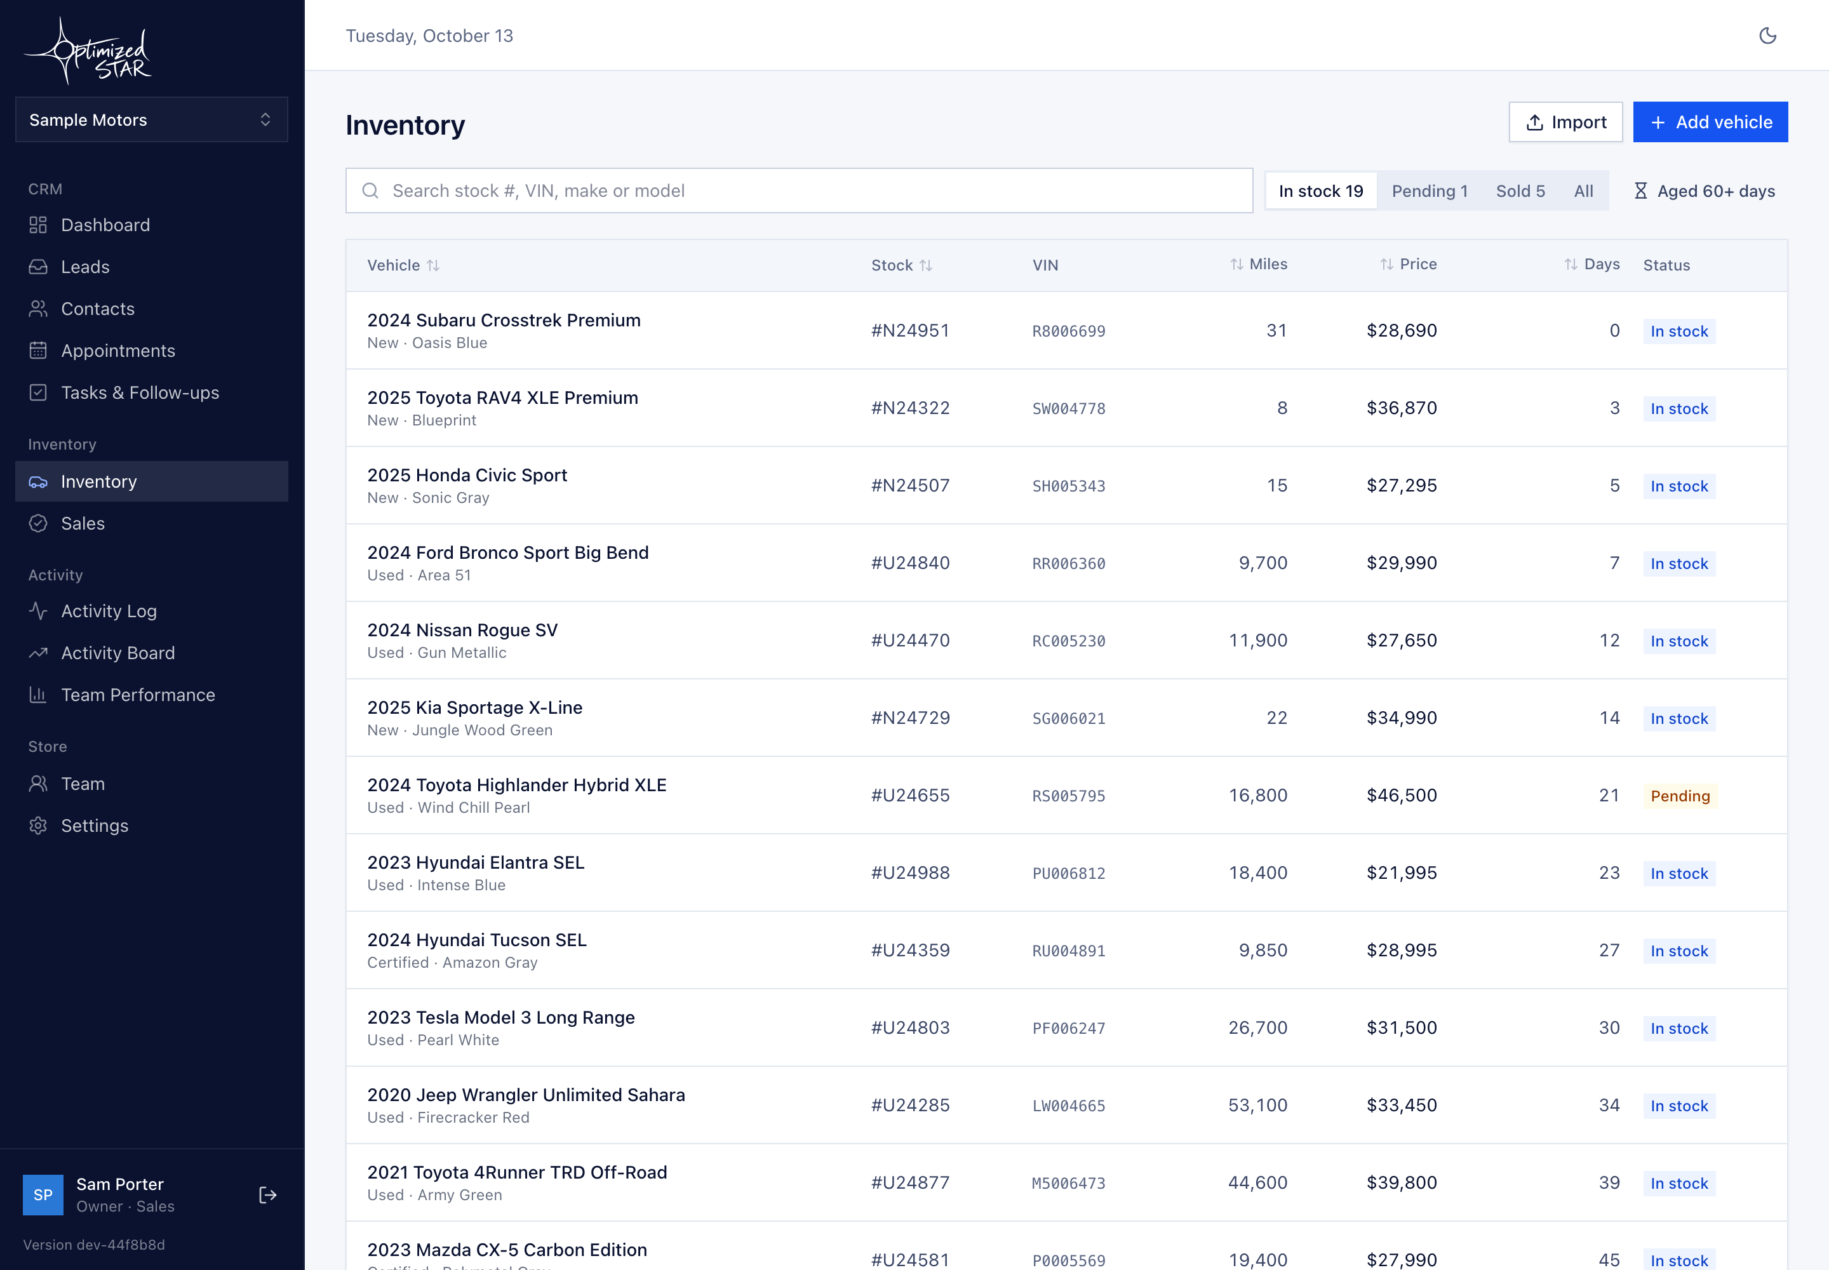This screenshot has width=1829, height=1270.
Task: Sort the table by Days column
Action: [x=1592, y=264]
